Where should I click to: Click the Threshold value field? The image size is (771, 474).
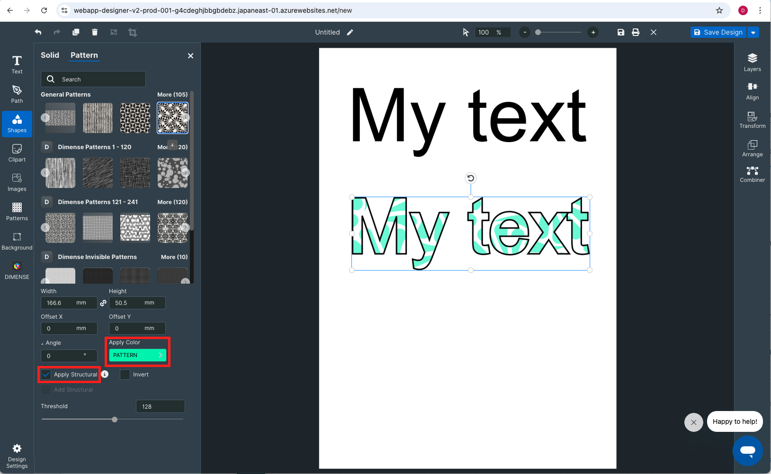point(161,406)
